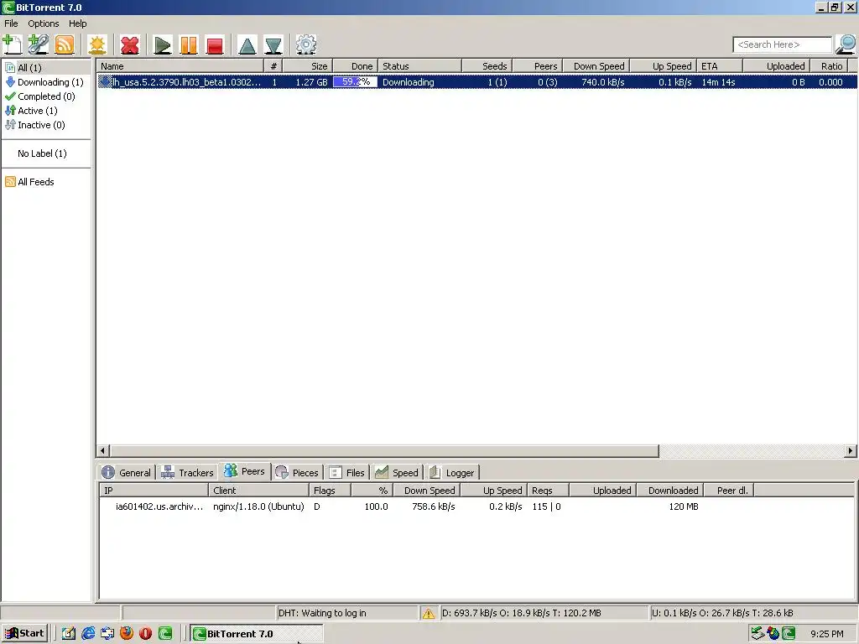Open the Options menu
This screenshot has height=644, width=859.
tap(44, 23)
